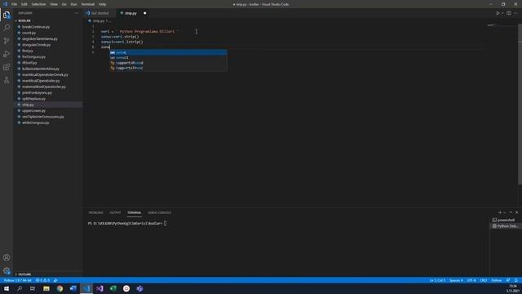Open Excel from the taskbar
The width and height of the screenshot is (522, 294).
(113, 288)
